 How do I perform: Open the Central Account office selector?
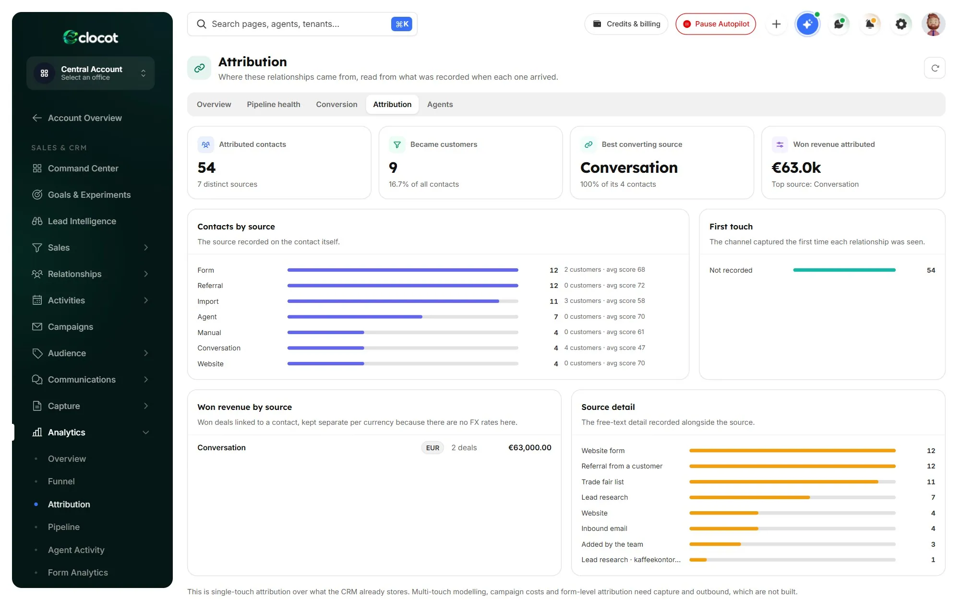(x=91, y=73)
